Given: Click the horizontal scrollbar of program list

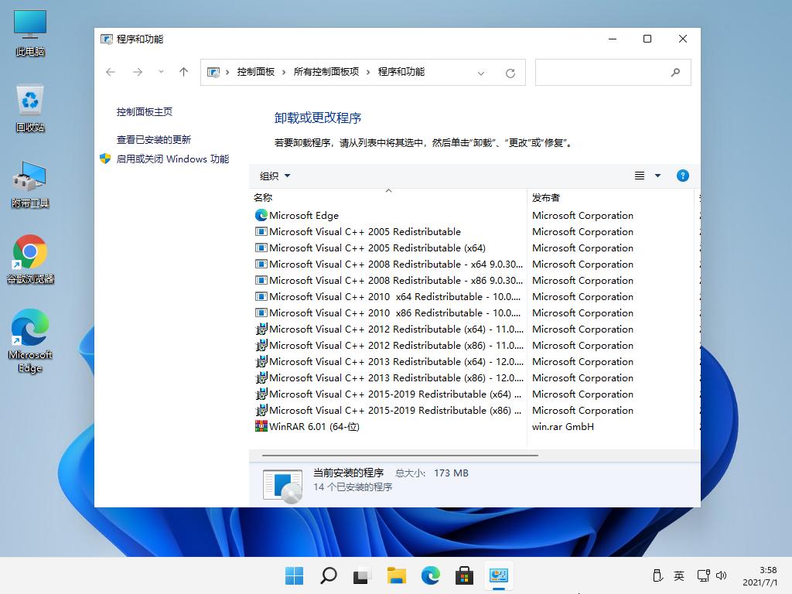Looking at the screenshot, I should pos(400,455).
